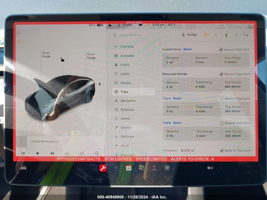
Task: Open the Schedule settings menu
Action: [124, 110]
